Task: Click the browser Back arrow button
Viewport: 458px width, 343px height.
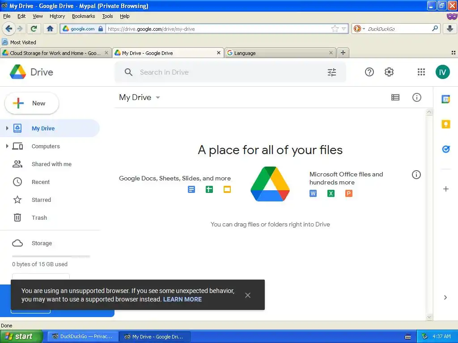Action: coord(9,29)
